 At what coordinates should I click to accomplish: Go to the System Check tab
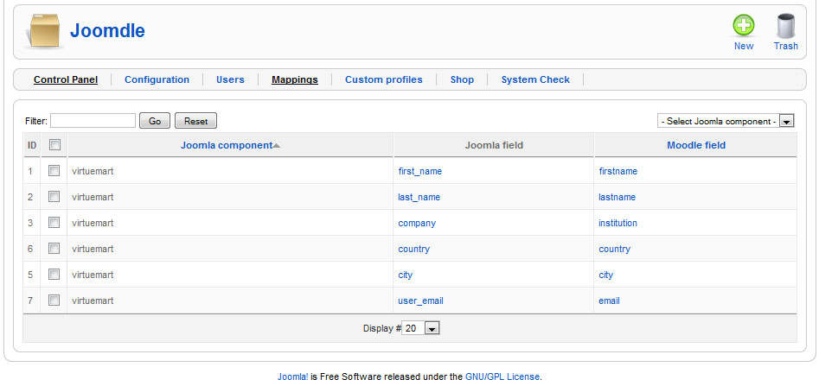point(535,79)
